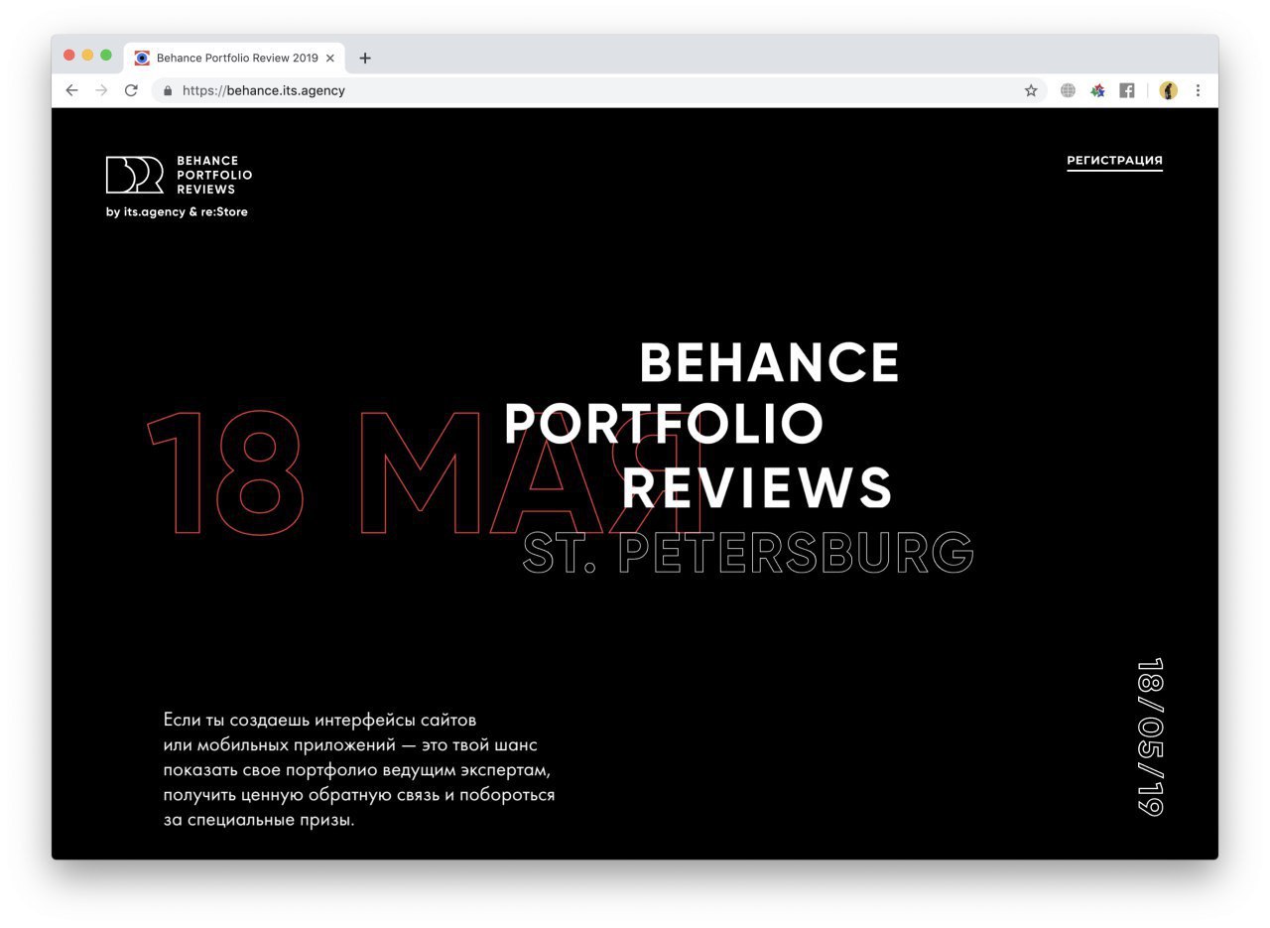Click the large PORTFOLIO headline word
Viewport: 1270px width, 928px height.
point(664,424)
